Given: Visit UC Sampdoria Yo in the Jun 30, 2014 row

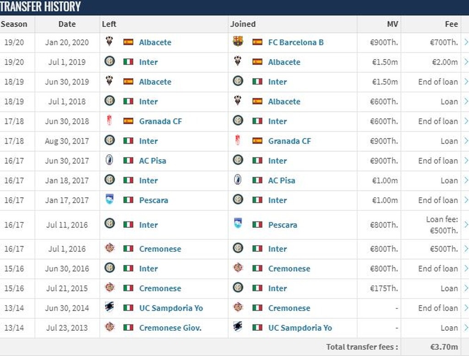Looking at the screenshot, I should click(x=171, y=308).
